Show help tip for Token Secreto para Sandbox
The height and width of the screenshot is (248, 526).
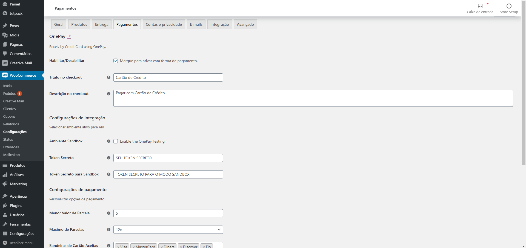click(x=108, y=174)
